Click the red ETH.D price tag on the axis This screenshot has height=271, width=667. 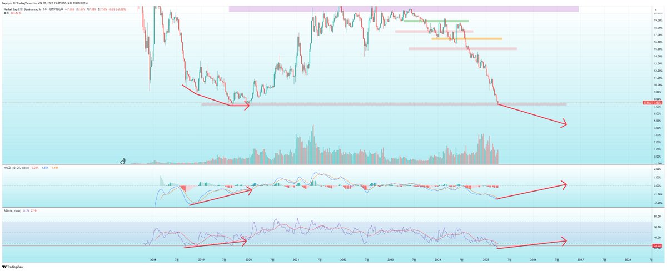pyautogui.click(x=652, y=103)
